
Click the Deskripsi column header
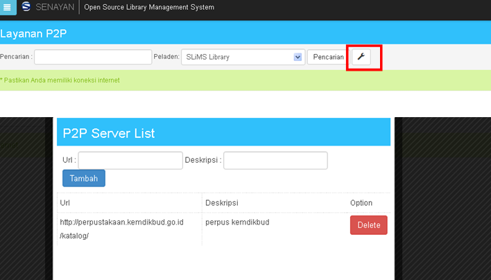tap(222, 203)
